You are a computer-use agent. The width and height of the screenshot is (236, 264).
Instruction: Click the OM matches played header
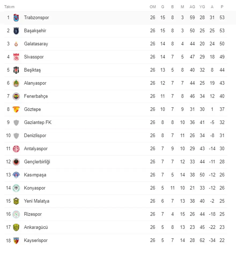pyautogui.click(x=153, y=7)
